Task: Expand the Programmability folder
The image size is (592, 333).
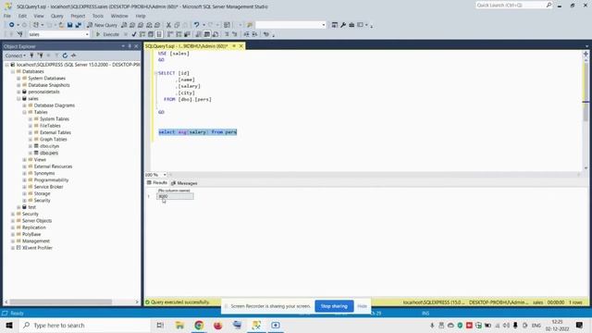Action: [25, 180]
